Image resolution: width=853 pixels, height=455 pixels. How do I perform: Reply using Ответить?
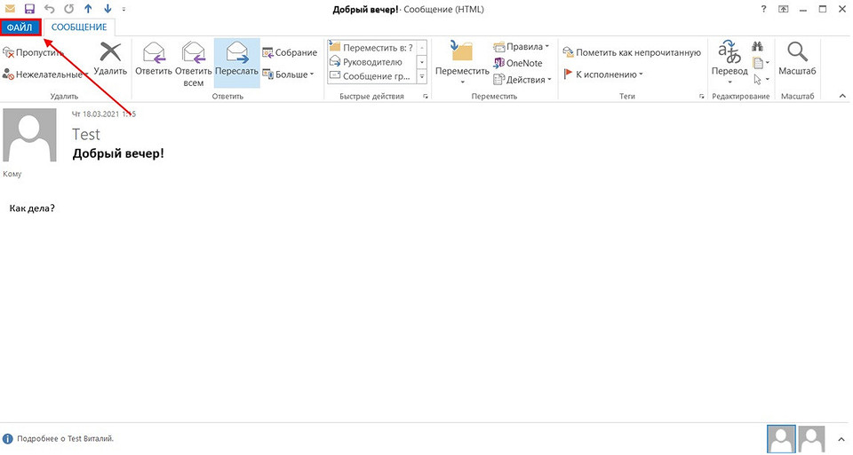point(154,59)
